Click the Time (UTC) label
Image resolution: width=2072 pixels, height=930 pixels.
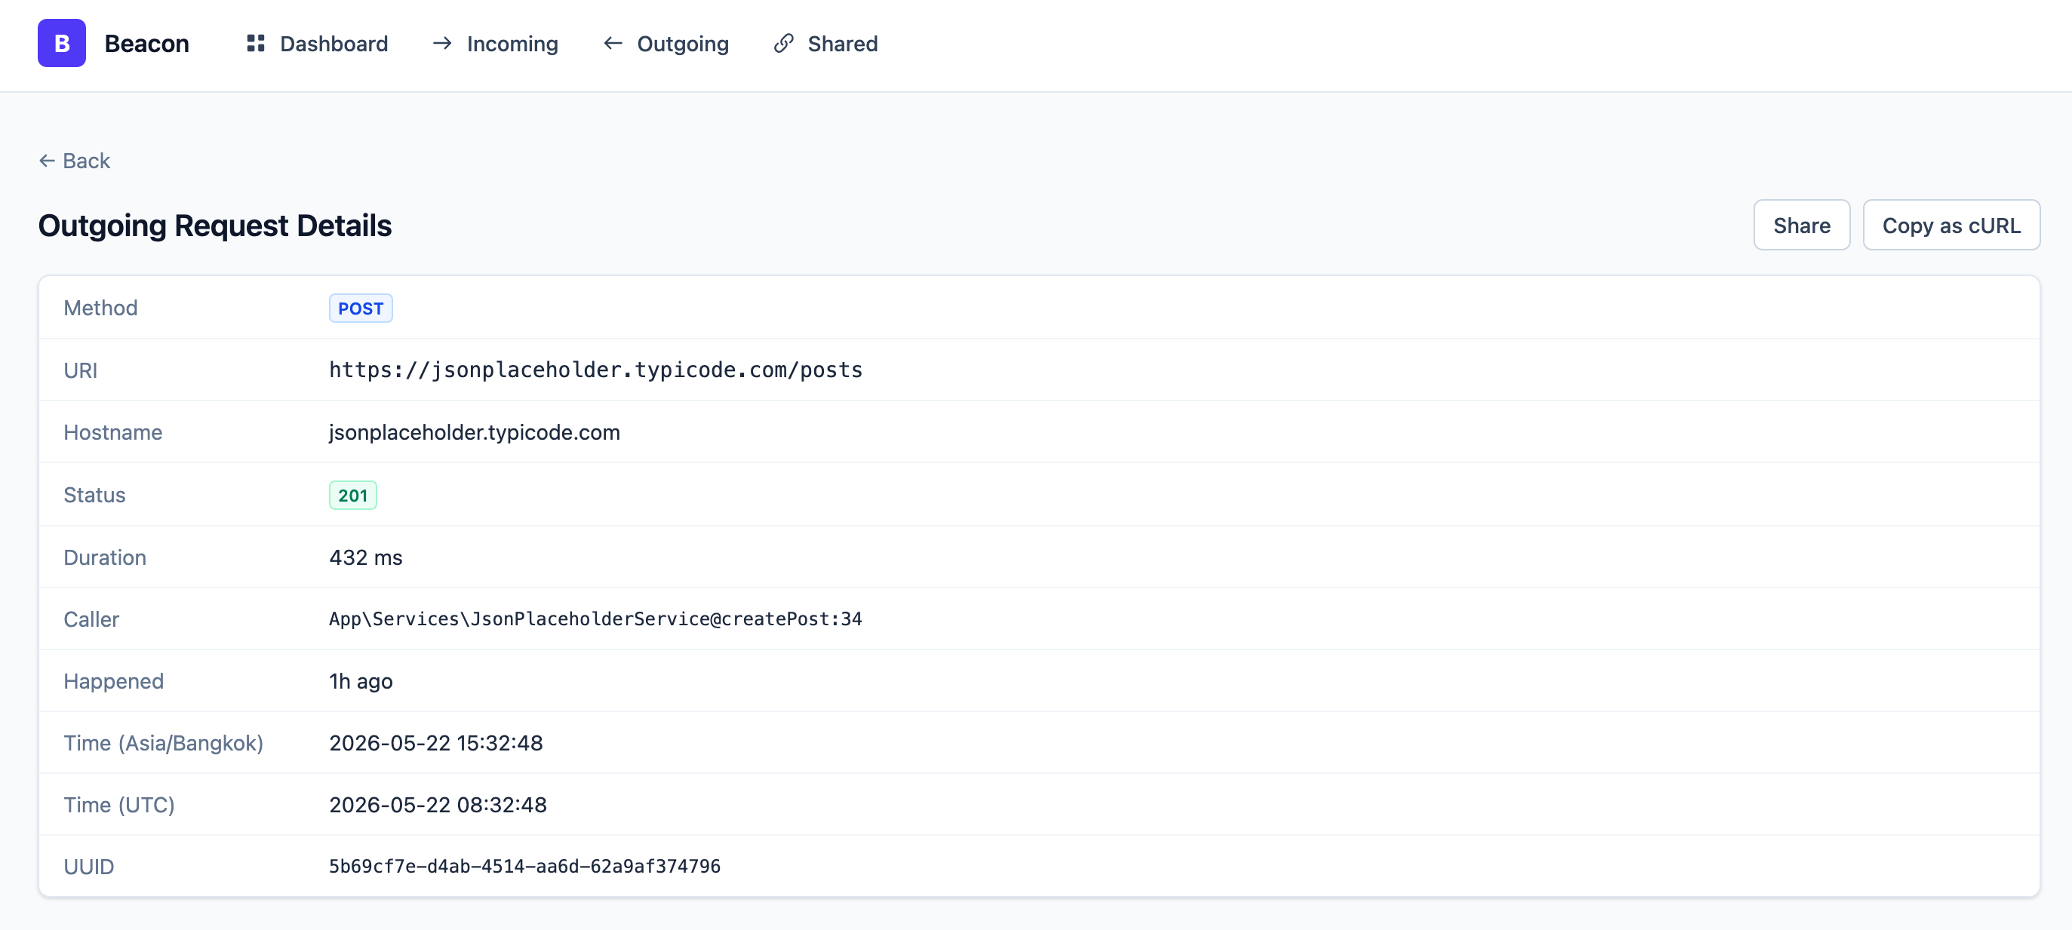[x=119, y=806]
